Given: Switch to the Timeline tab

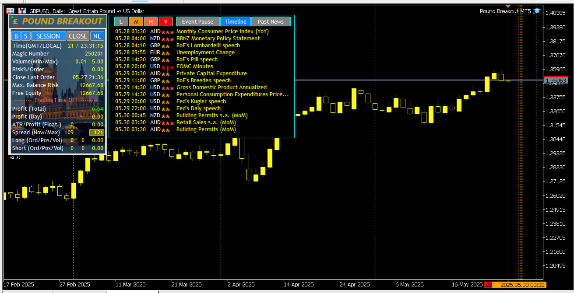Looking at the screenshot, I should 236,21.
